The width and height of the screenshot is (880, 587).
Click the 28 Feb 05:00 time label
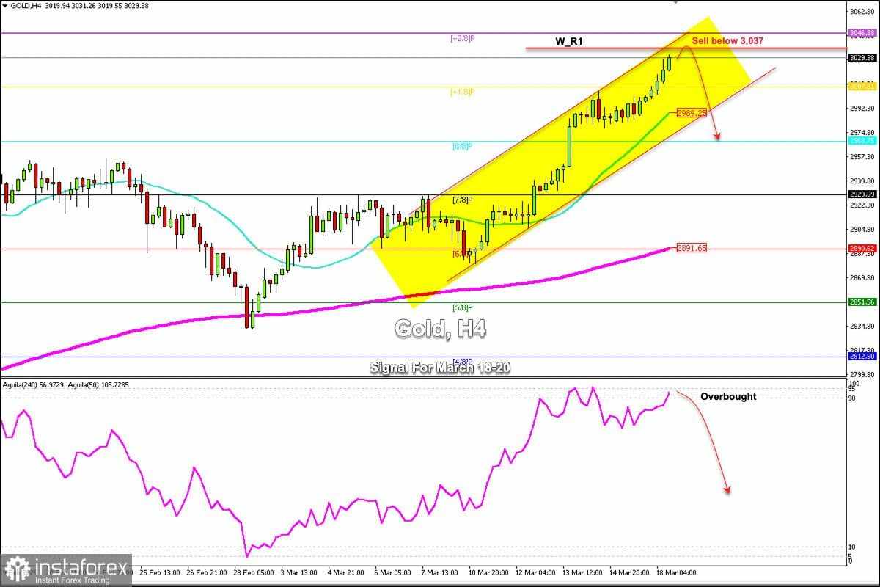(252, 572)
